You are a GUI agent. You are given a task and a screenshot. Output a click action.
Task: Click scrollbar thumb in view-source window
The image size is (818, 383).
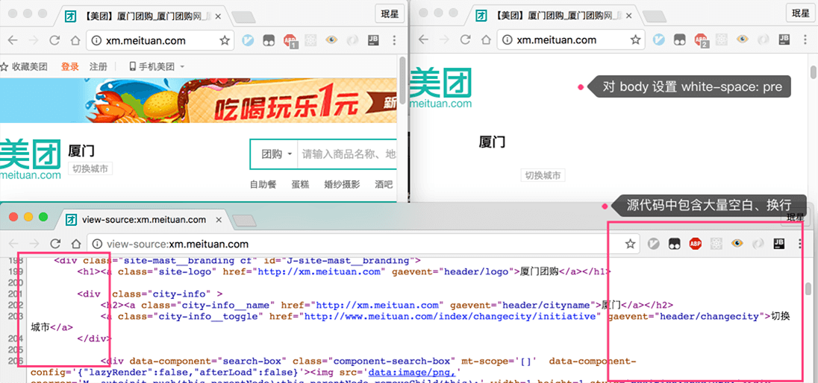(x=808, y=288)
